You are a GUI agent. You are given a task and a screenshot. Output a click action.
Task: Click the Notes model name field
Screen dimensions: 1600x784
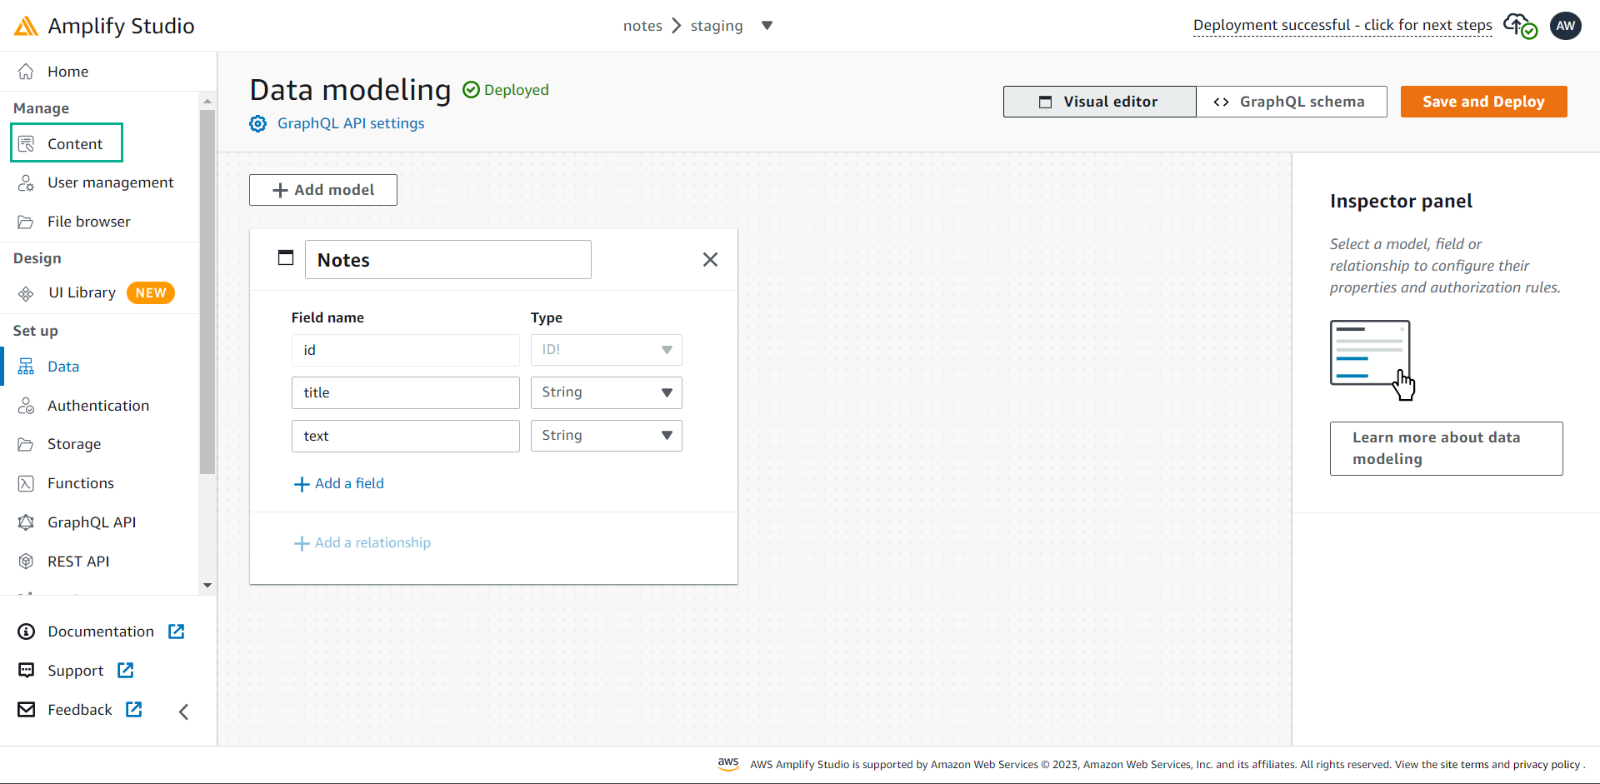coord(448,260)
